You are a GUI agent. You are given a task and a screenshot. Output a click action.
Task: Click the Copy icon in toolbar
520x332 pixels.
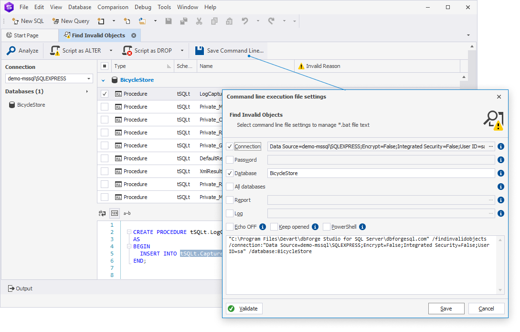[x=214, y=21]
